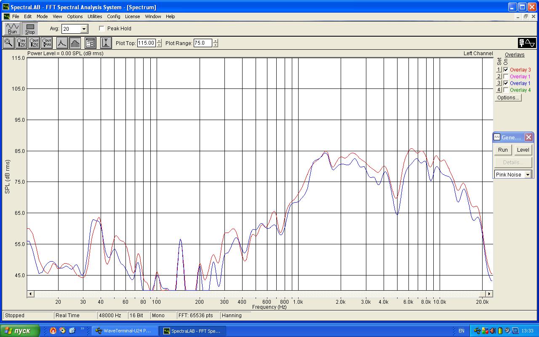Switch to WaveTerminal-U24 taskbar window
This screenshot has height=337, width=539.
coord(125,331)
